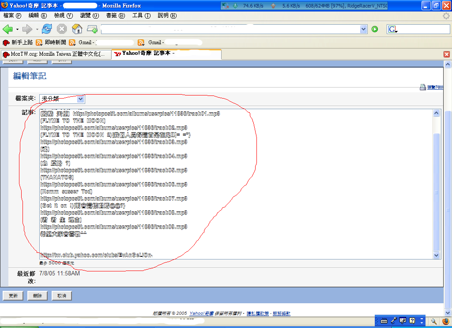Click the language bar speech tools icon
This screenshot has width=452, height=328.
coord(403,321)
